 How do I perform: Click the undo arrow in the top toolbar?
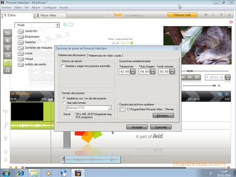(206, 15)
